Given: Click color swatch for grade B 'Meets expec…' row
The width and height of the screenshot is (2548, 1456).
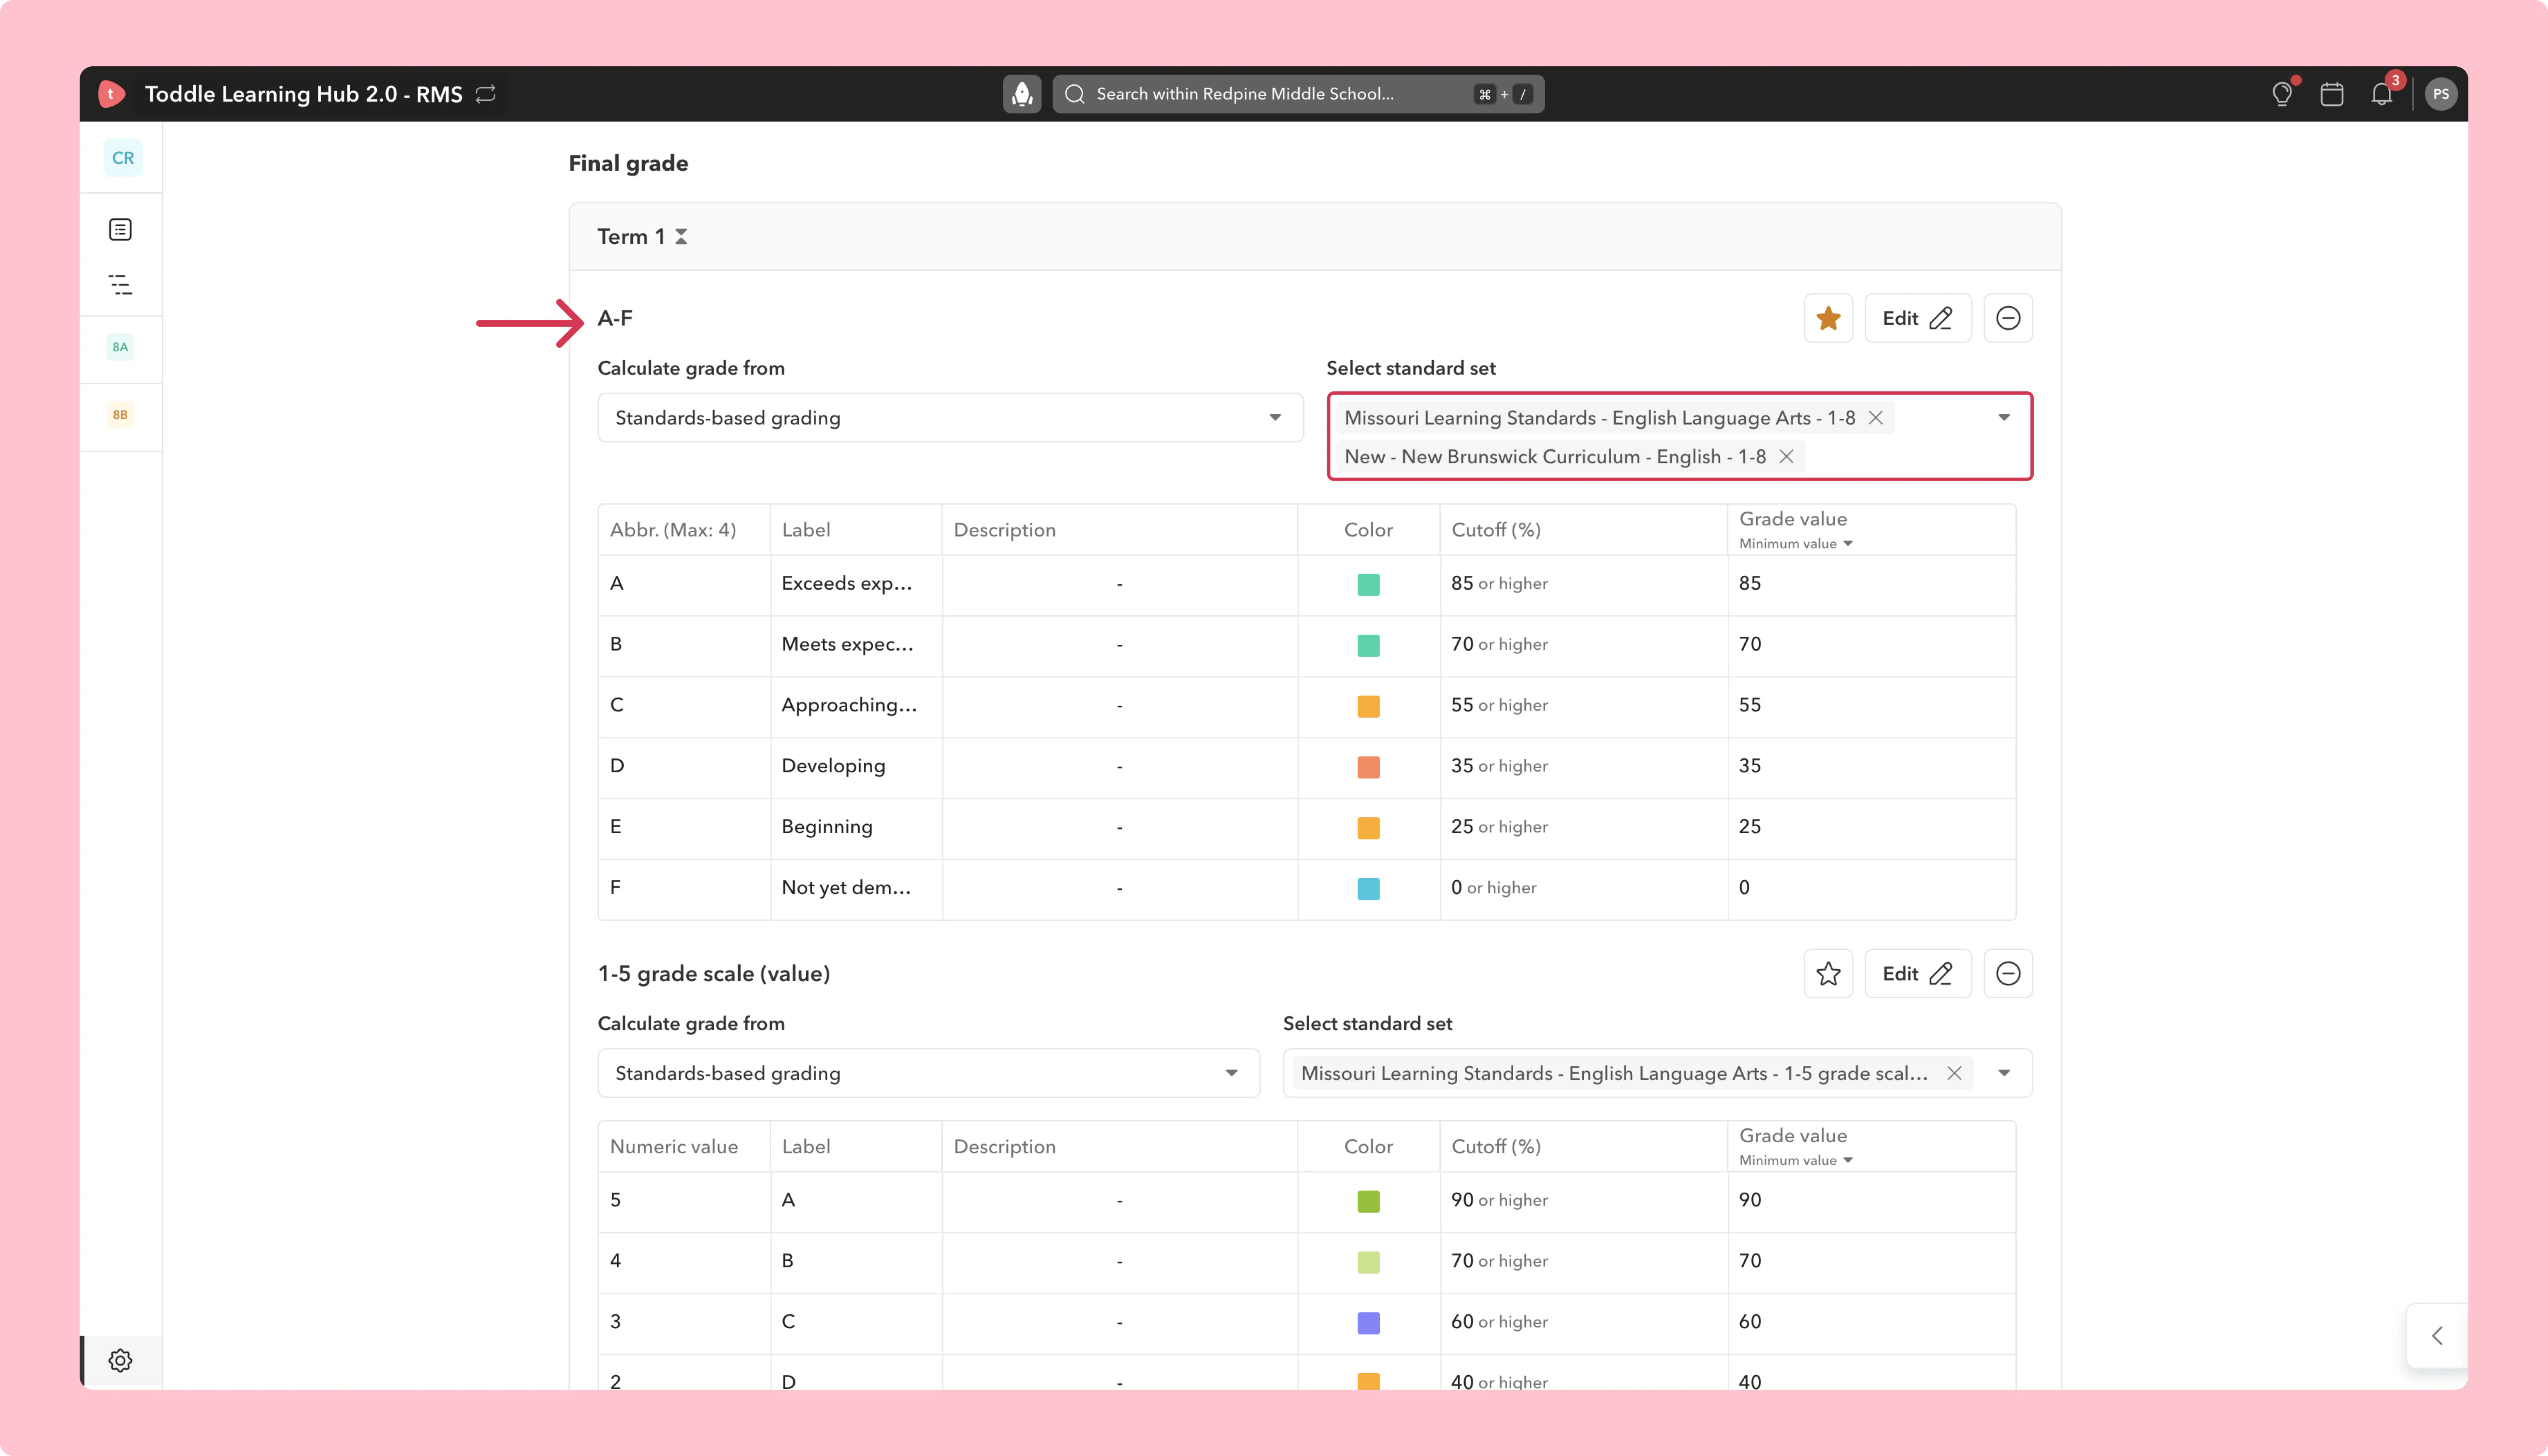Looking at the screenshot, I should point(1368,646).
